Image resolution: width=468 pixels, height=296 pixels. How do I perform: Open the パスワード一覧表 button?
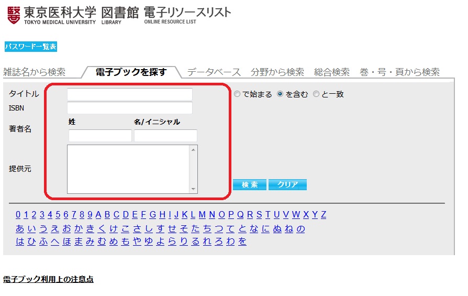point(31,47)
